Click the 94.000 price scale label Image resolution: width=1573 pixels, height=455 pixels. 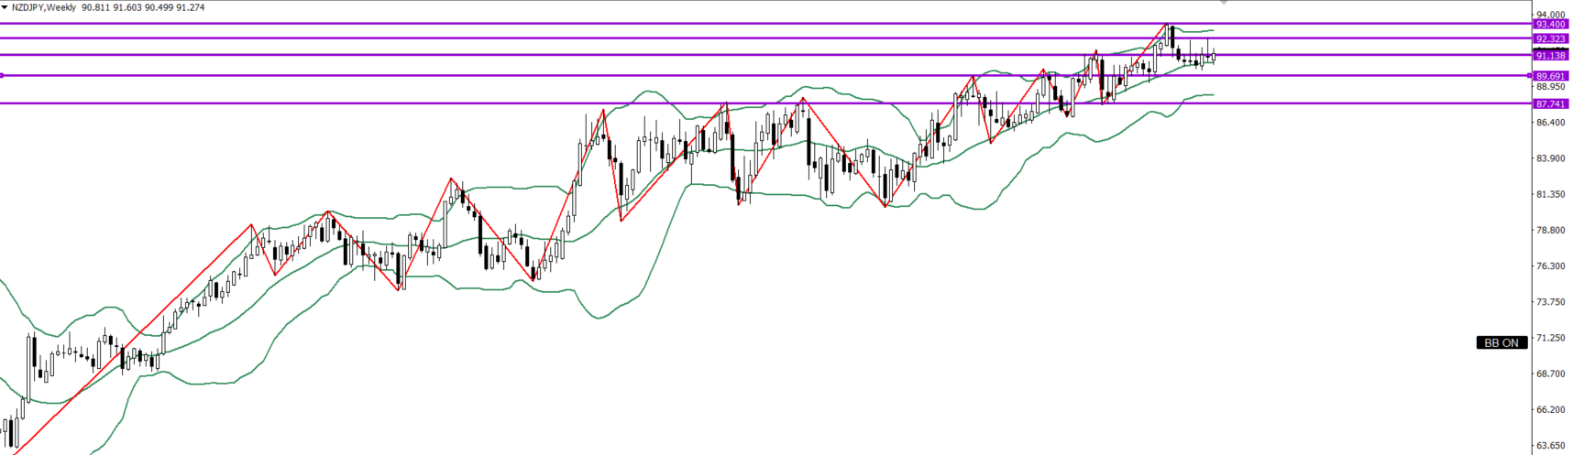(1550, 15)
